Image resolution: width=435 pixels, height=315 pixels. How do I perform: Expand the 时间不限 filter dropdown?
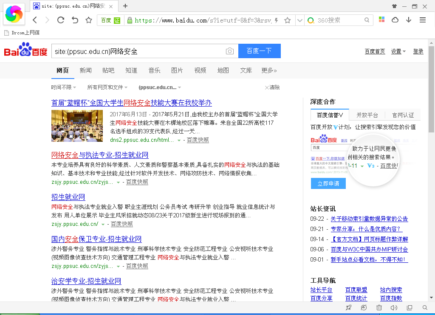click(64, 87)
